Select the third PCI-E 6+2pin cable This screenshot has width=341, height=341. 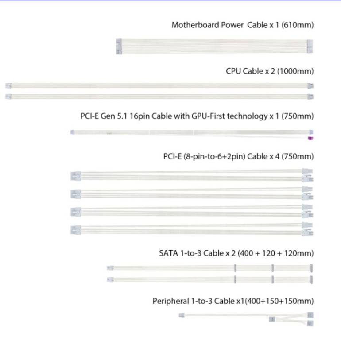pyautogui.click(x=192, y=211)
